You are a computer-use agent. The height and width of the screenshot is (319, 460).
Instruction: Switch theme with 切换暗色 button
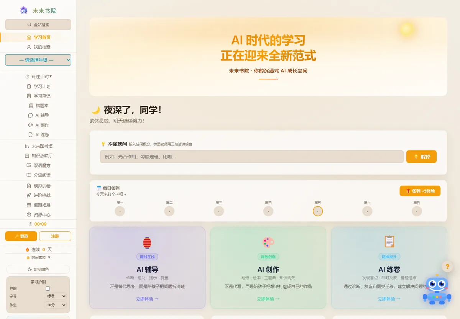38,269
